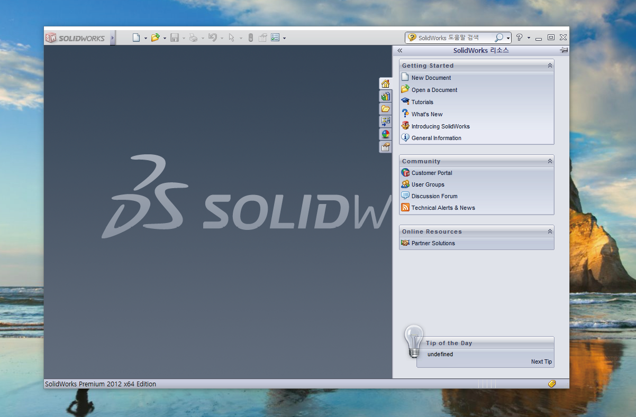This screenshot has height=417, width=636.
Task: Click the Introducing SolidWorks link
Action: pos(441,126)
